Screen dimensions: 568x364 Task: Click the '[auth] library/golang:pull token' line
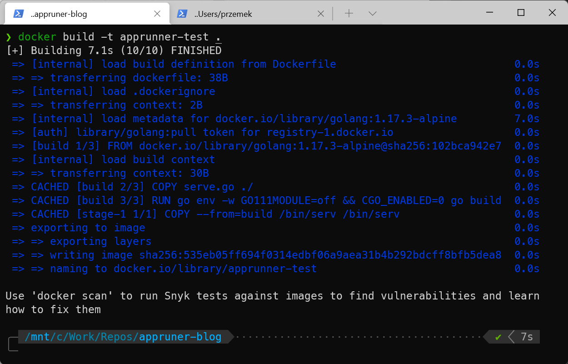point(203,132)
